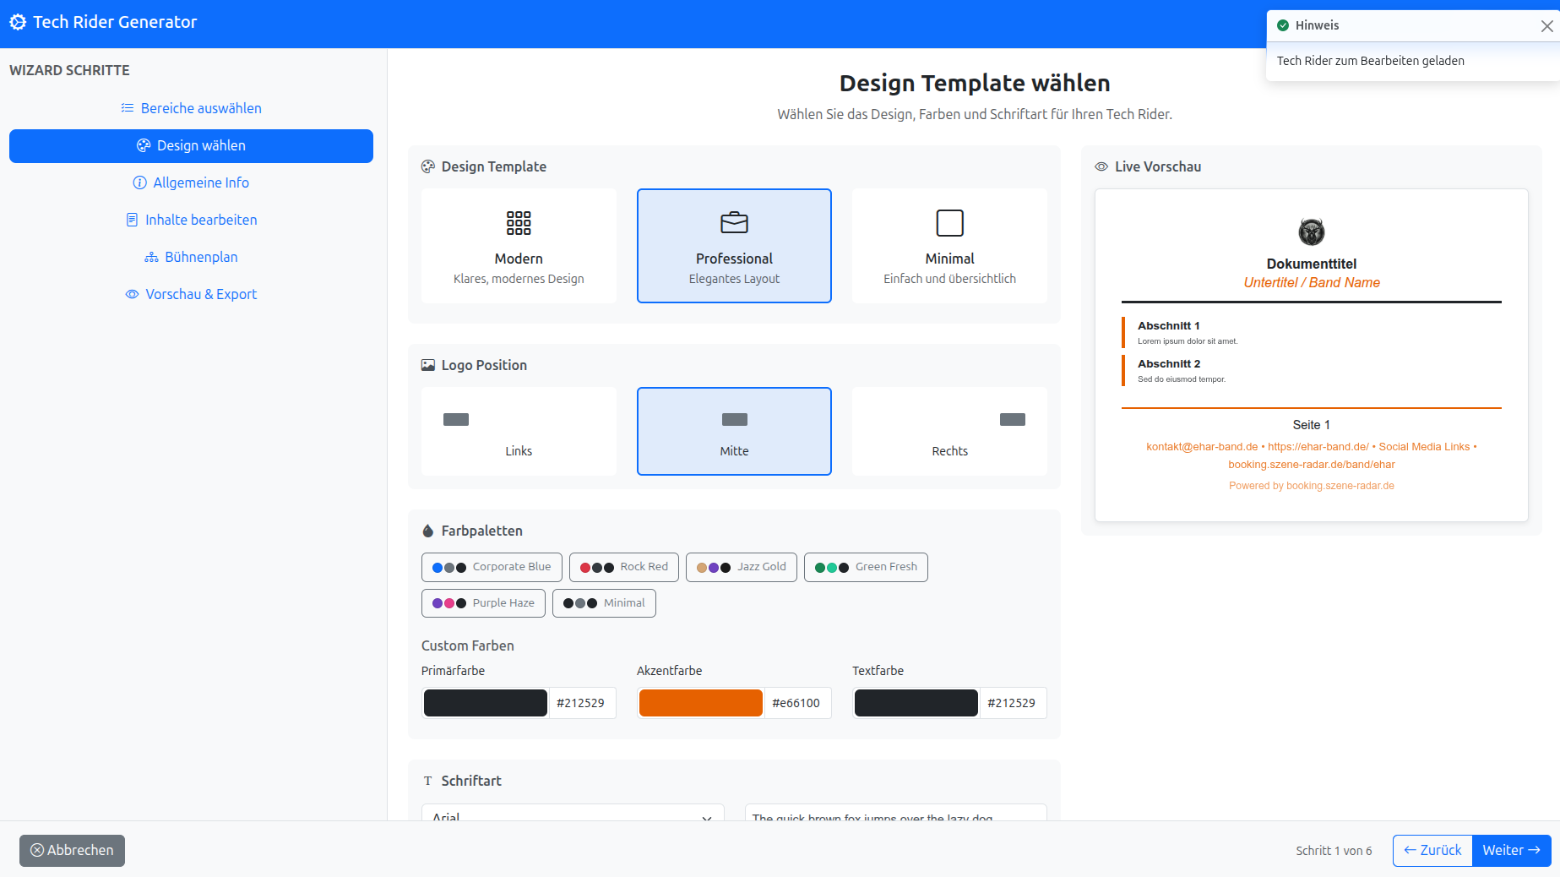Click the Minimal template square icon

point(949,223)
